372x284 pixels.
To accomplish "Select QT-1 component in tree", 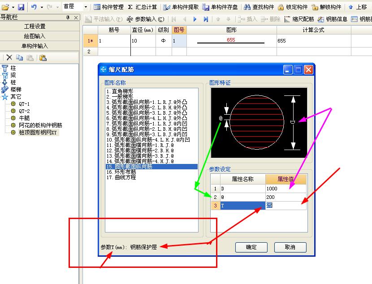I will tap(24, 104).
